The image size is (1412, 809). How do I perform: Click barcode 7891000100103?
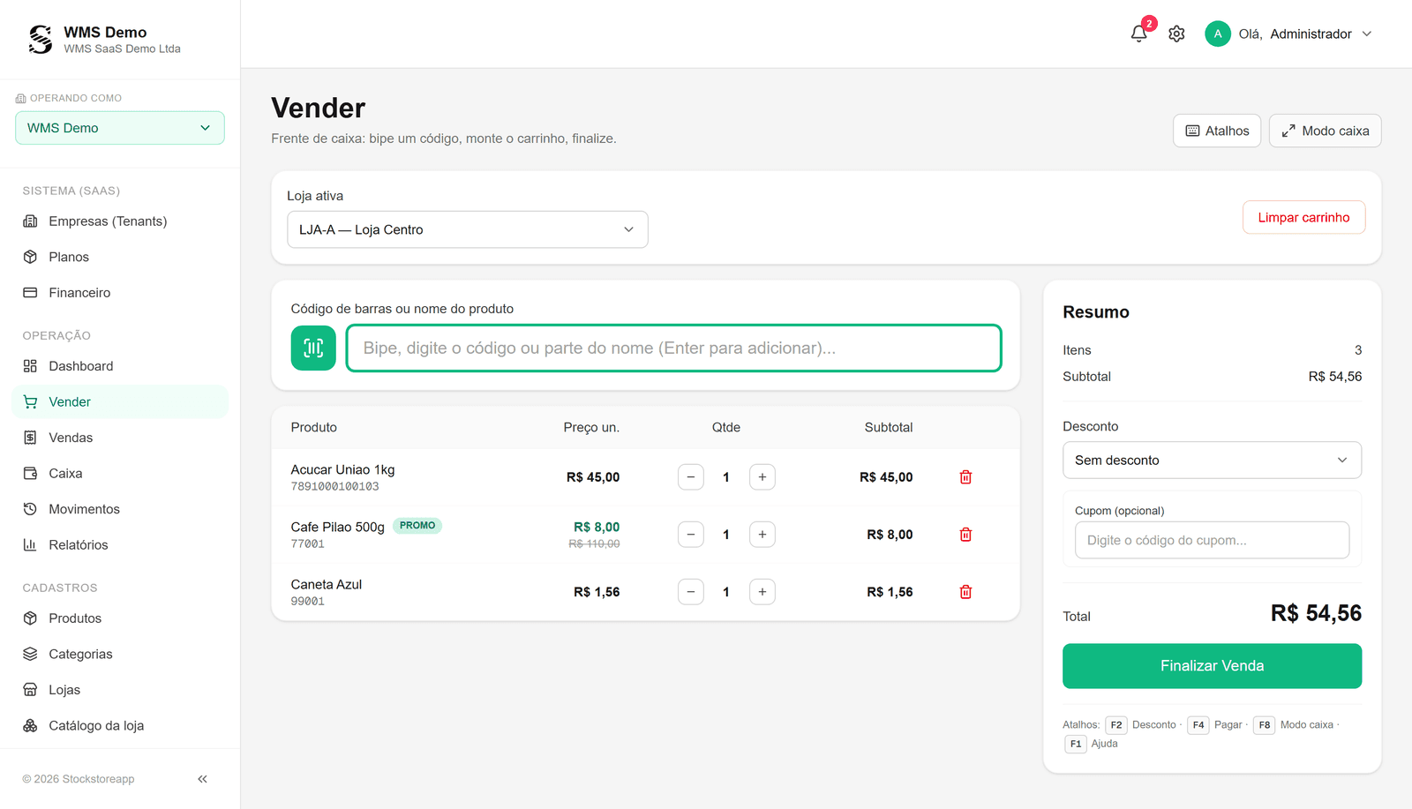point(334,486)
